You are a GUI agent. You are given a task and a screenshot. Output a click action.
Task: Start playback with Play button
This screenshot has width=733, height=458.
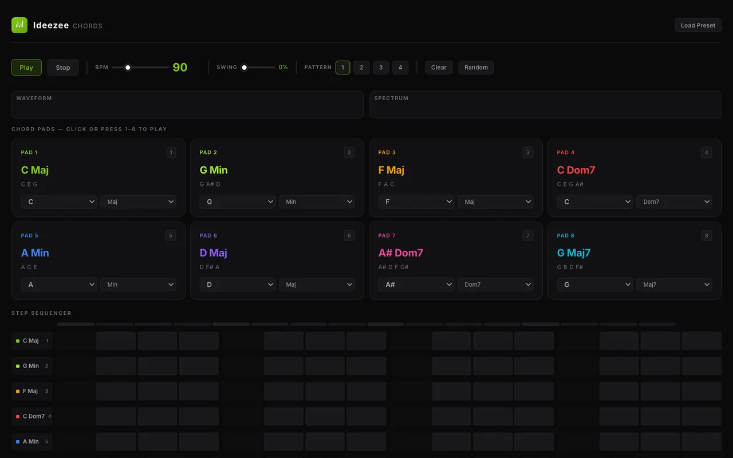26,68
